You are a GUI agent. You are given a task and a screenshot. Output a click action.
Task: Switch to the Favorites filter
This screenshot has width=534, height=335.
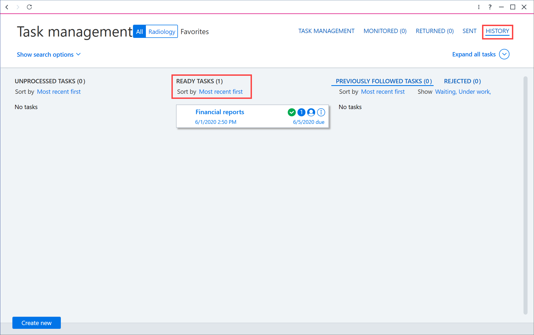click(x=195, y=32)
